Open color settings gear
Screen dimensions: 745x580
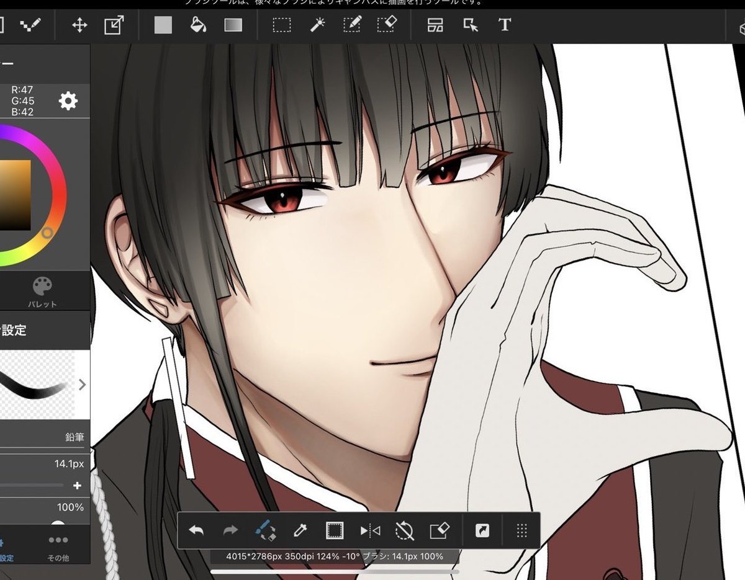(68, 100)
